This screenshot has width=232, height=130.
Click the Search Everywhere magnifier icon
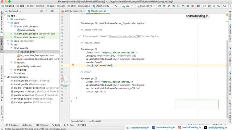pos(225,6)
